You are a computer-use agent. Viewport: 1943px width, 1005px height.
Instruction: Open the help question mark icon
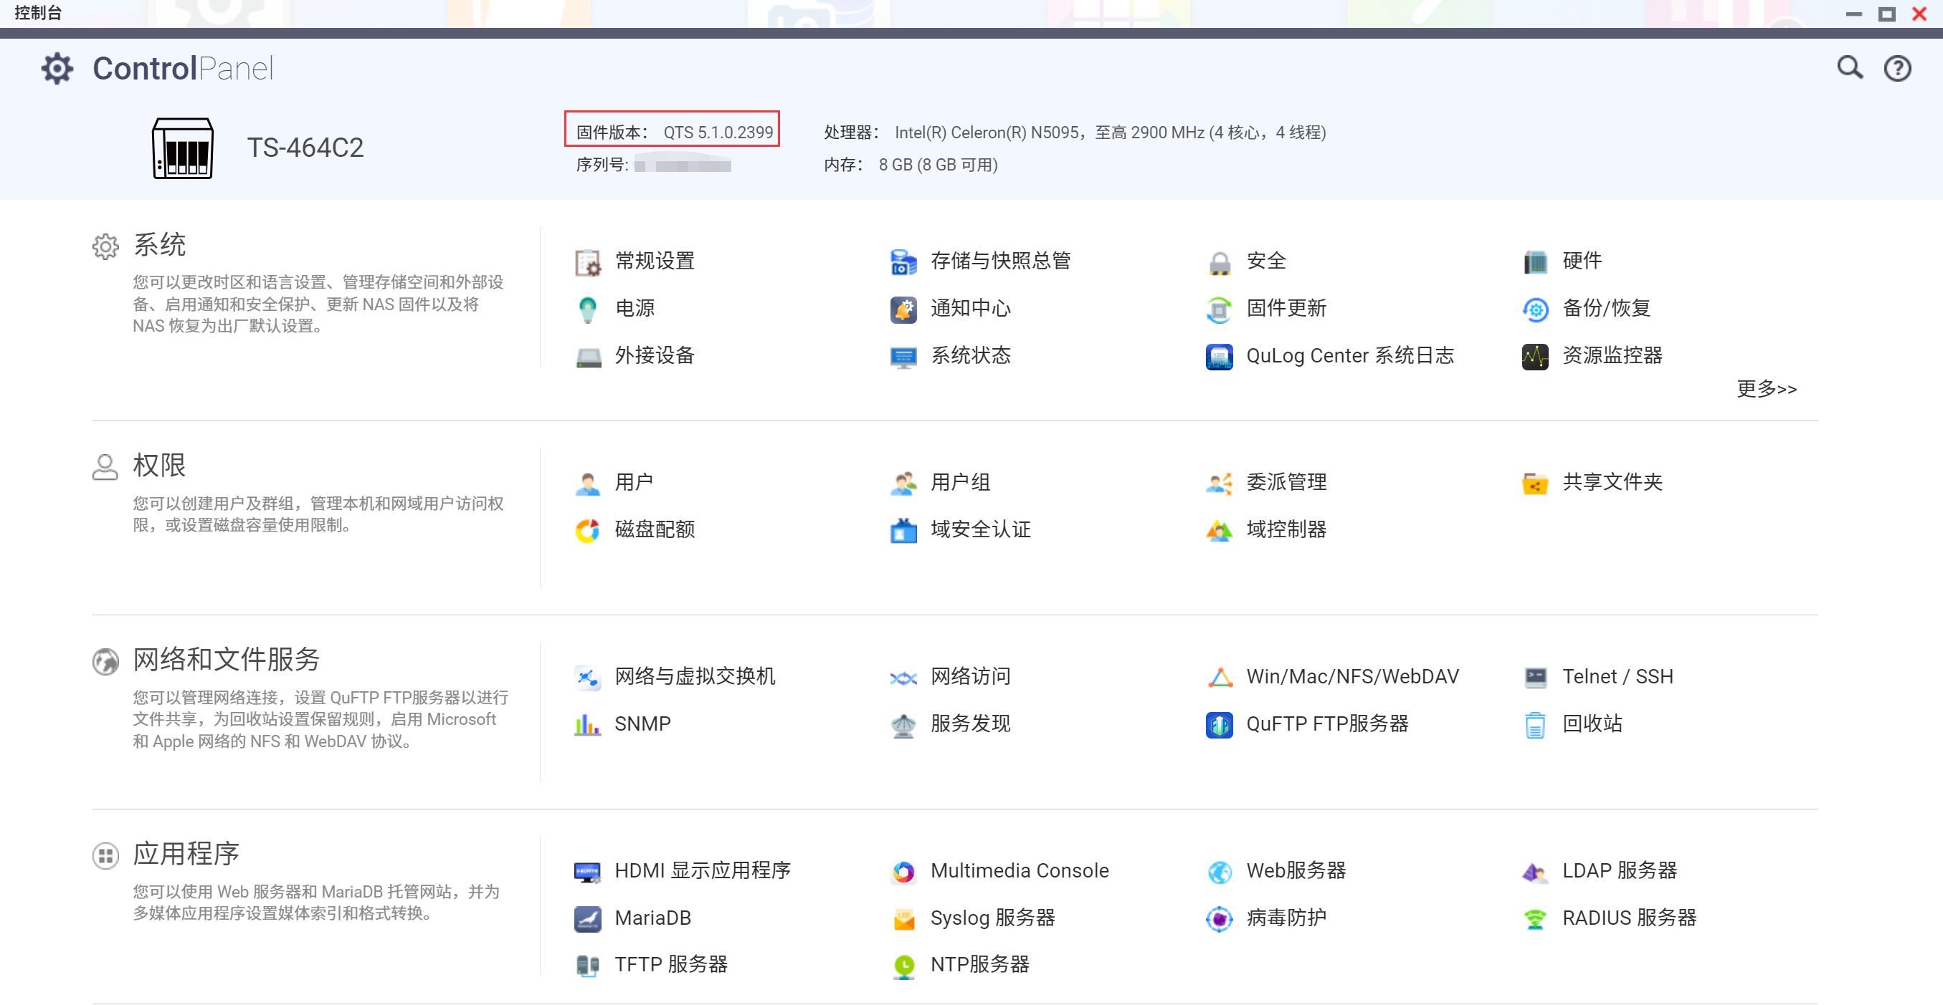1896,69
